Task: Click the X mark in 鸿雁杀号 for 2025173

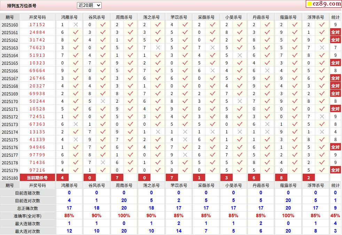Action: tap(76, 124)
